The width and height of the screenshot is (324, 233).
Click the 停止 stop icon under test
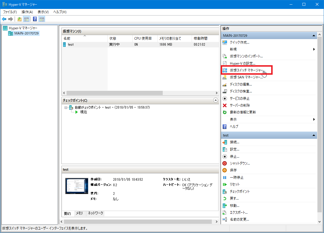coord(225,157)
